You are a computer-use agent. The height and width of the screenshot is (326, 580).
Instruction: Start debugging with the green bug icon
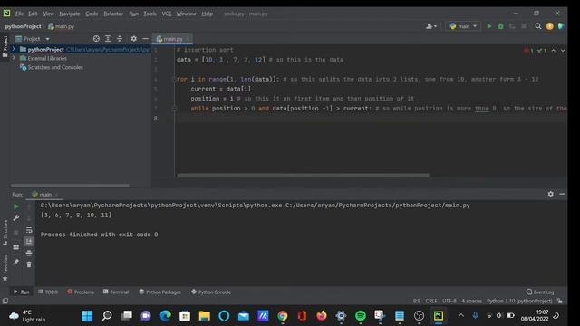pos(500,26)
